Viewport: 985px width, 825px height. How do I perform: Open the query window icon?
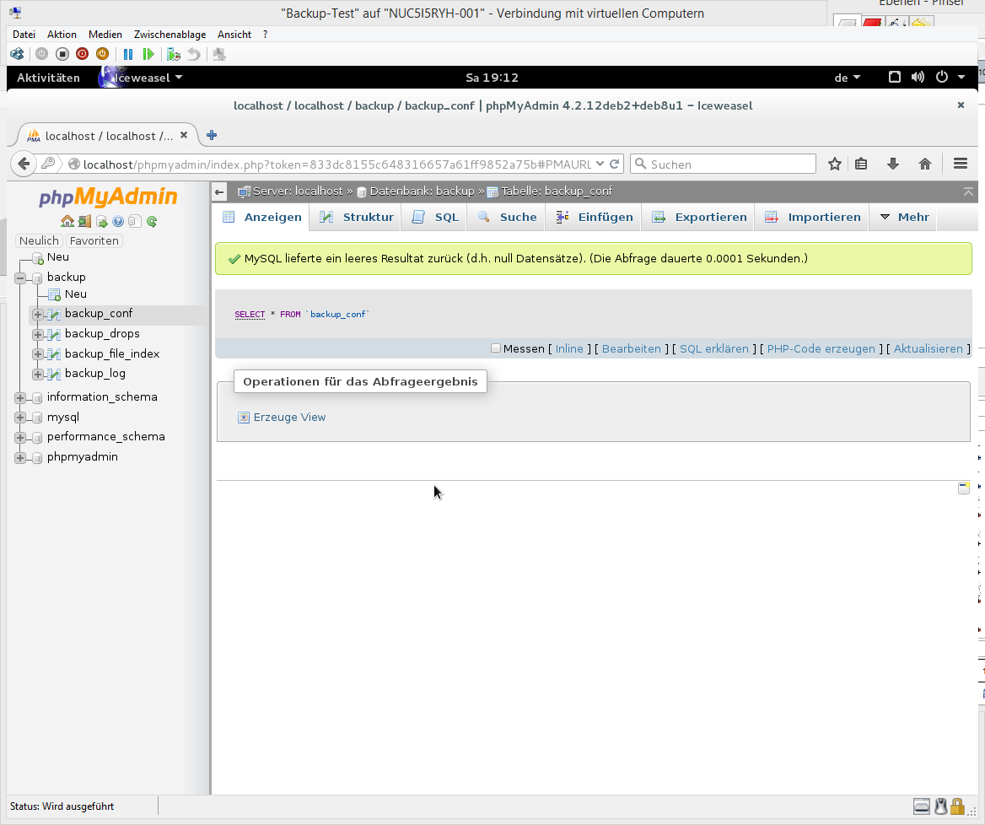pos(102,220)
